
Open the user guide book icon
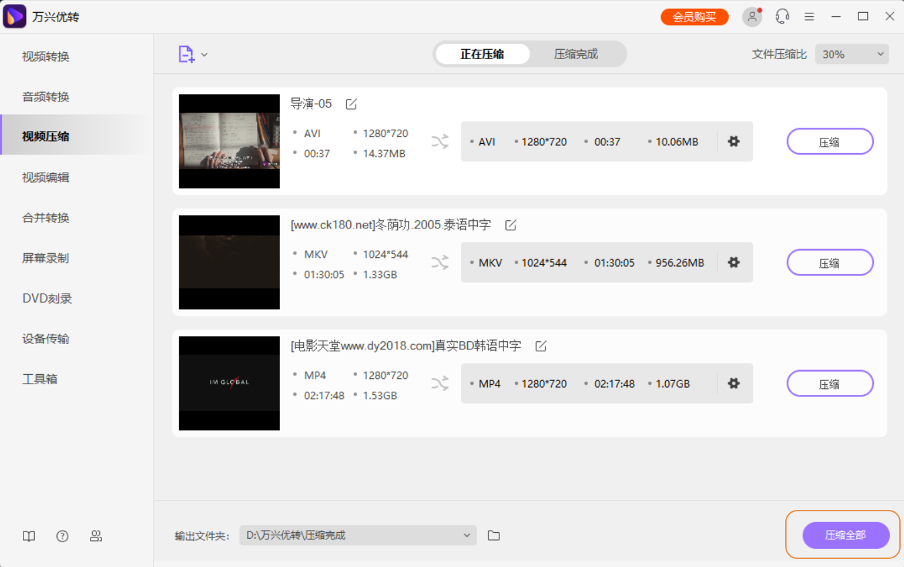pyautogui.click(x=29, y=536)
